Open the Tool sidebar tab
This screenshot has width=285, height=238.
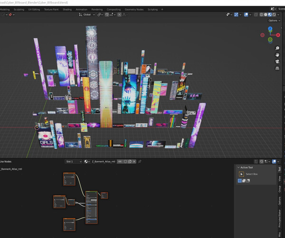(x=280, y=169)
